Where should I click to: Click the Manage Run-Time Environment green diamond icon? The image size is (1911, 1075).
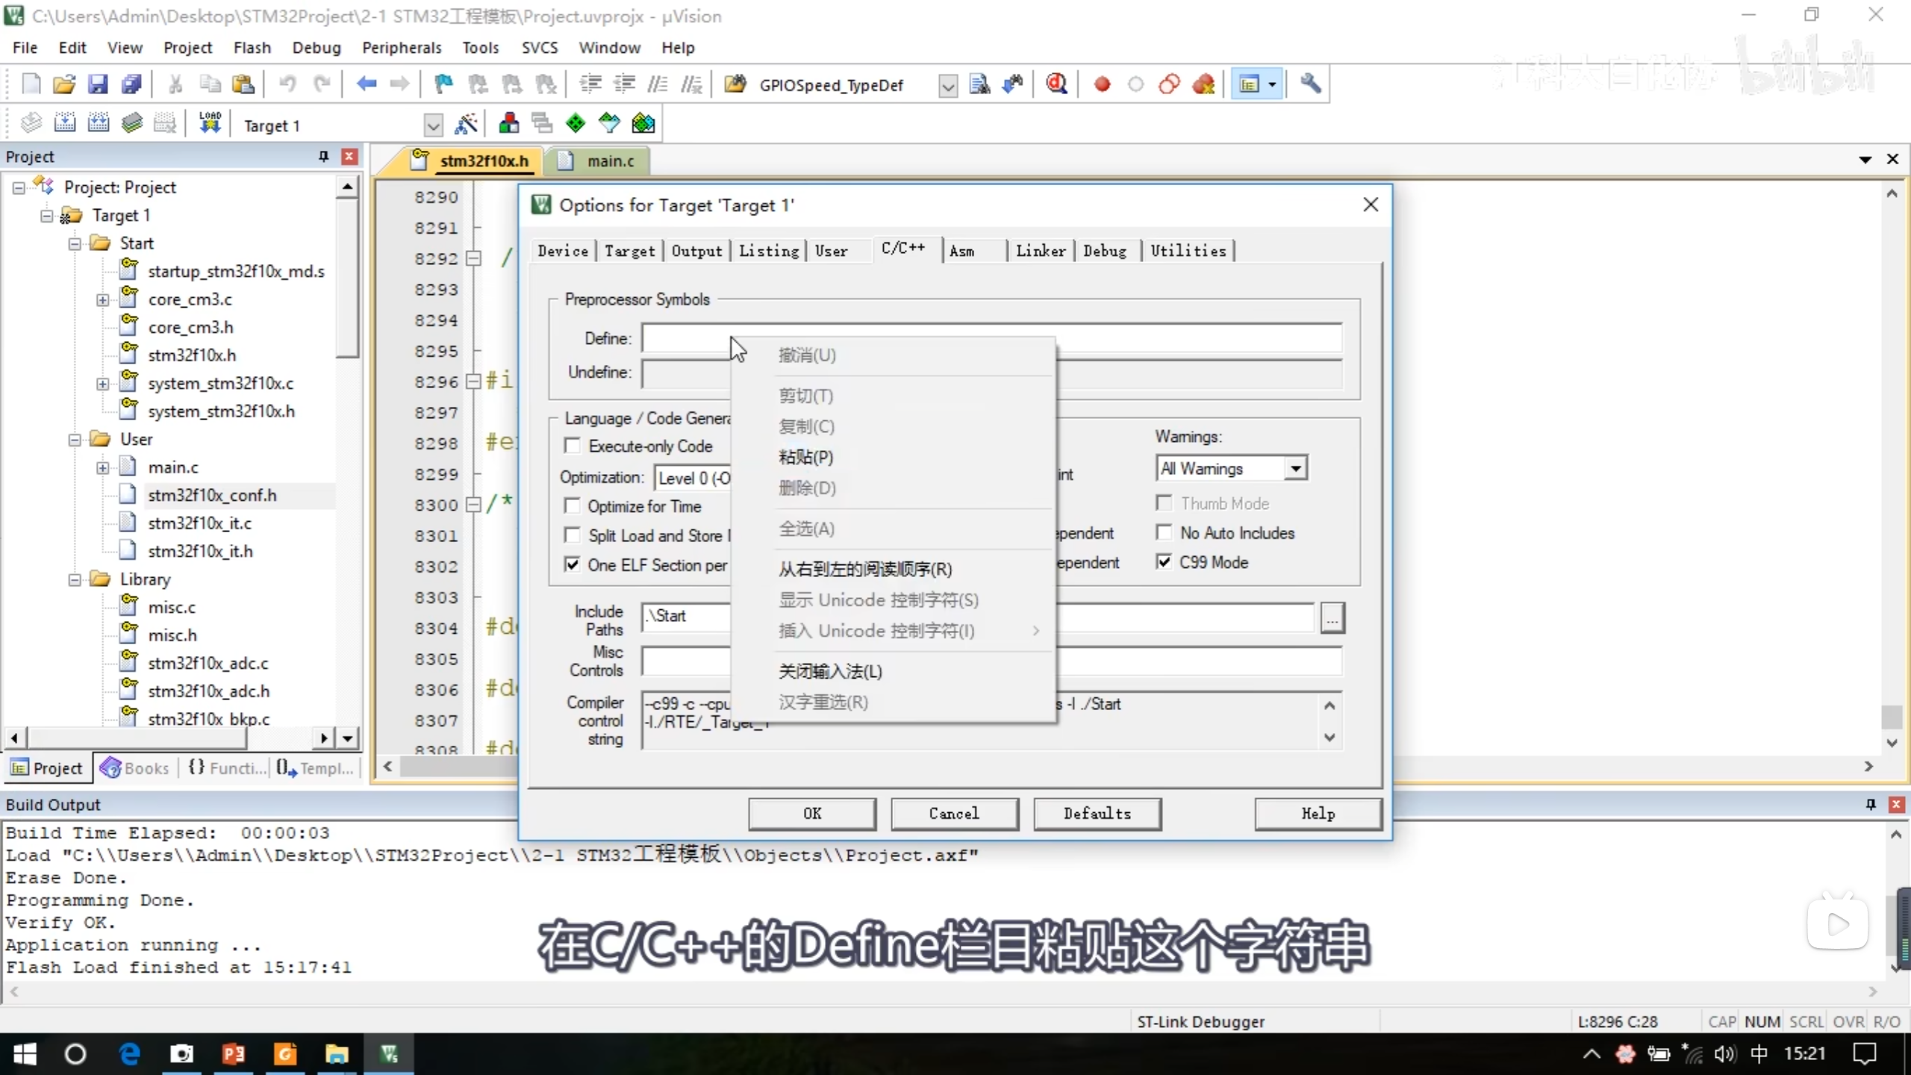point(576,124)
